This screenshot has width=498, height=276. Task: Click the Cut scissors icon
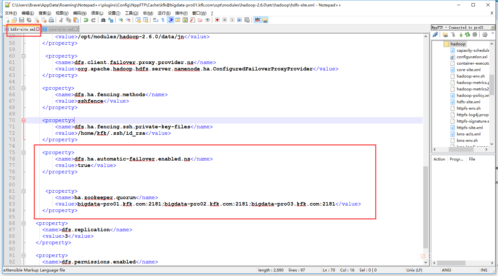click(61, 20)
